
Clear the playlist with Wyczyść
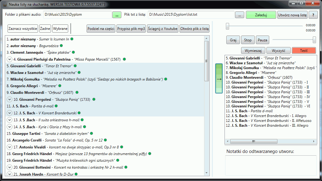[279, 50]
